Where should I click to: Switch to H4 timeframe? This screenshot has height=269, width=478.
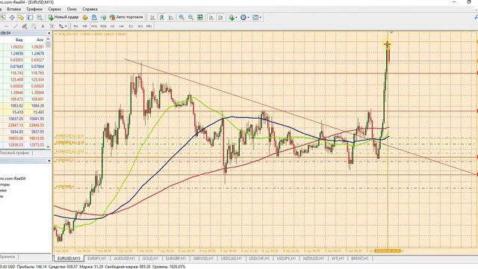point(121,26)
